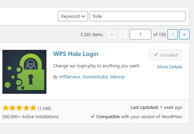Image resolution: width=194 pixels, height=134 pixels.
Task: Click the current page number box
Action: pyautogui.click(x=140, y=34)
